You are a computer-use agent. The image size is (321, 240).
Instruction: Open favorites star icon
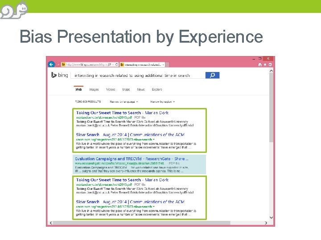[x=265, y=65]
